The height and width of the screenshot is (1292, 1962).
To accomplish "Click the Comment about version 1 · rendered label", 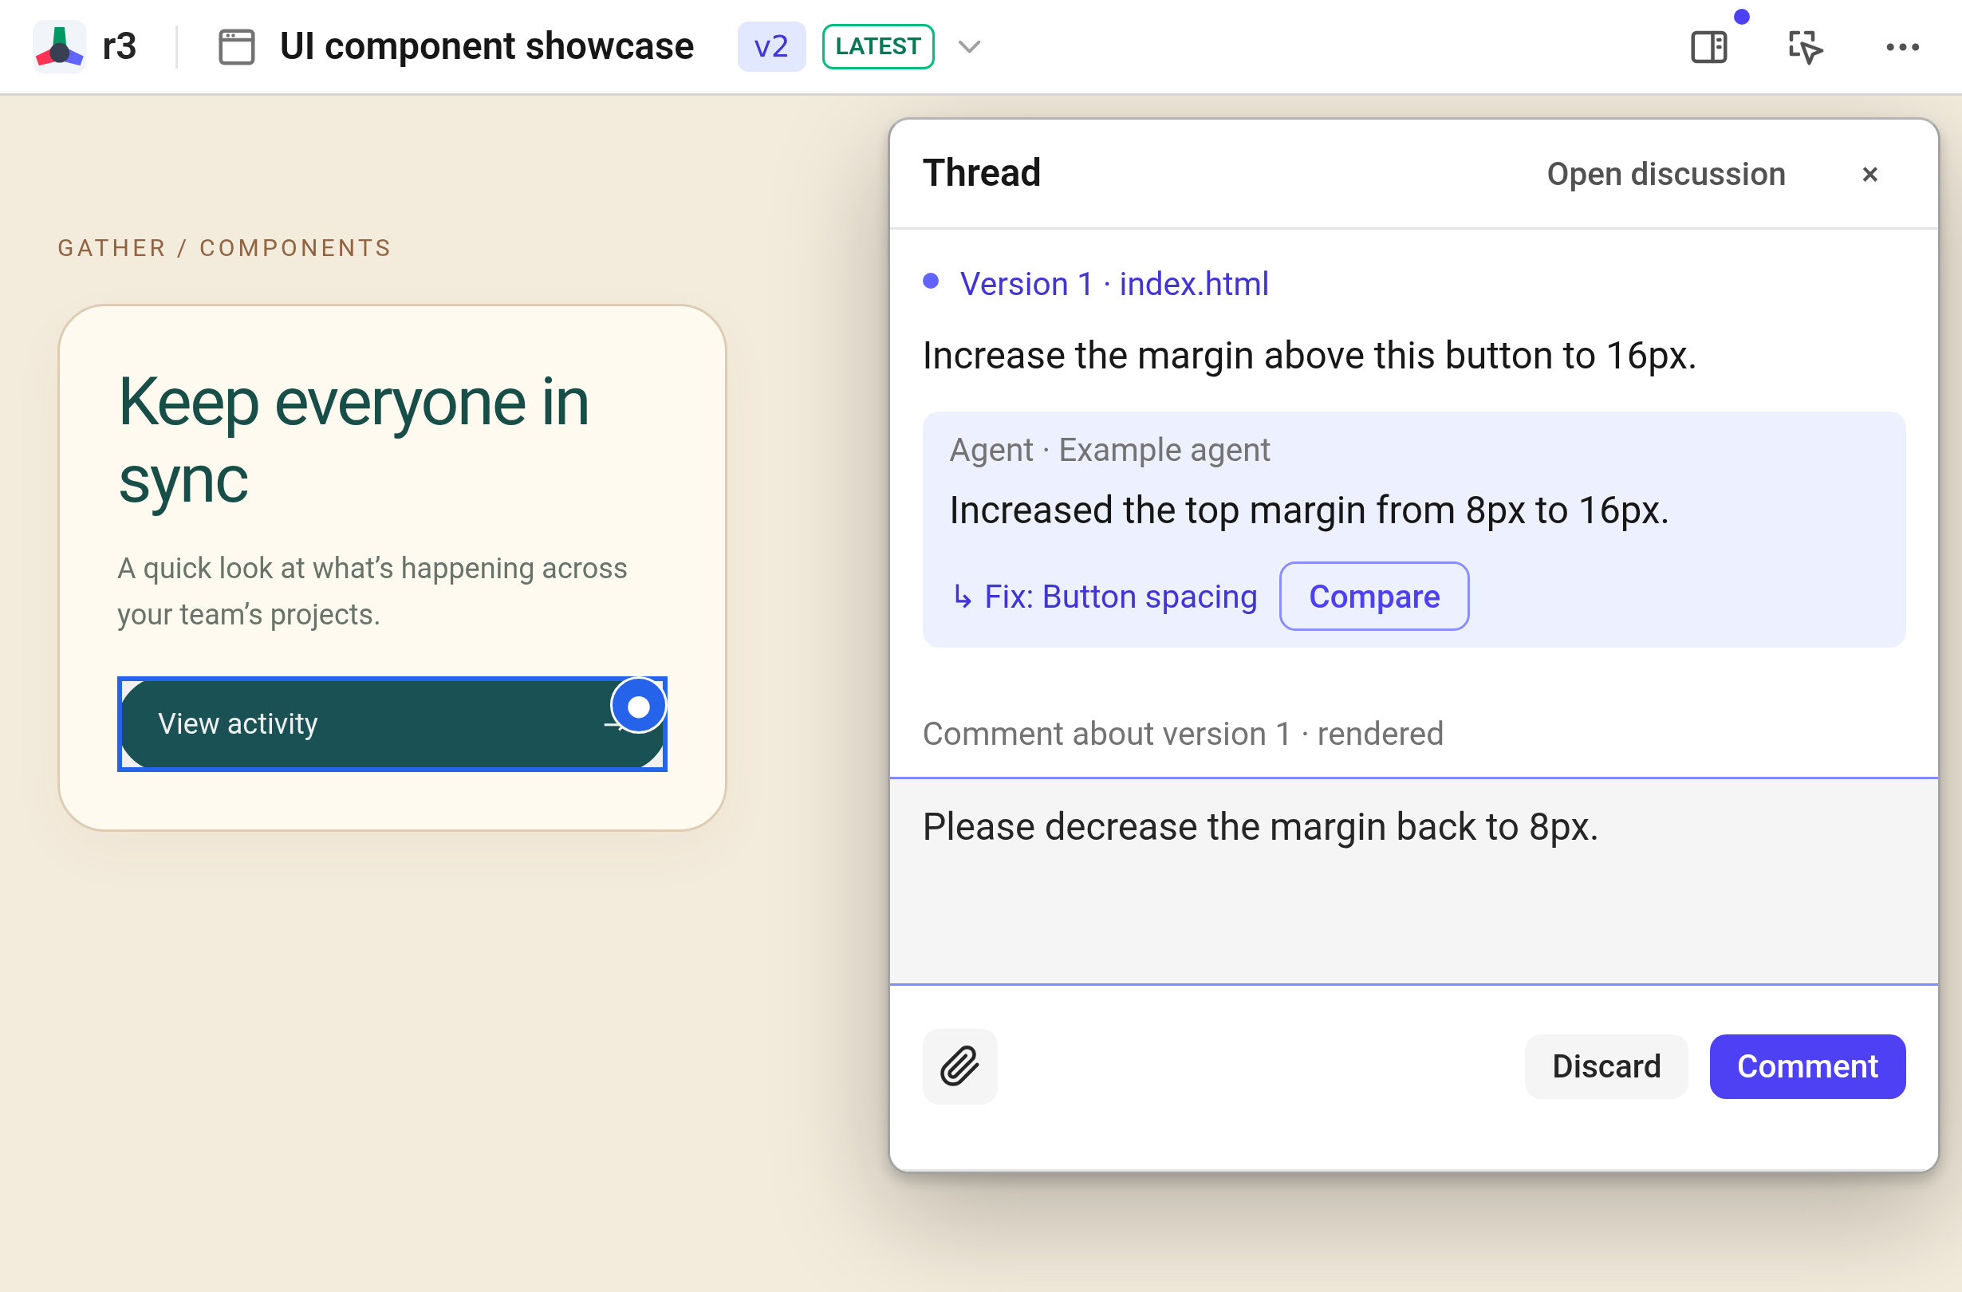I will (x=1183, y=734).
